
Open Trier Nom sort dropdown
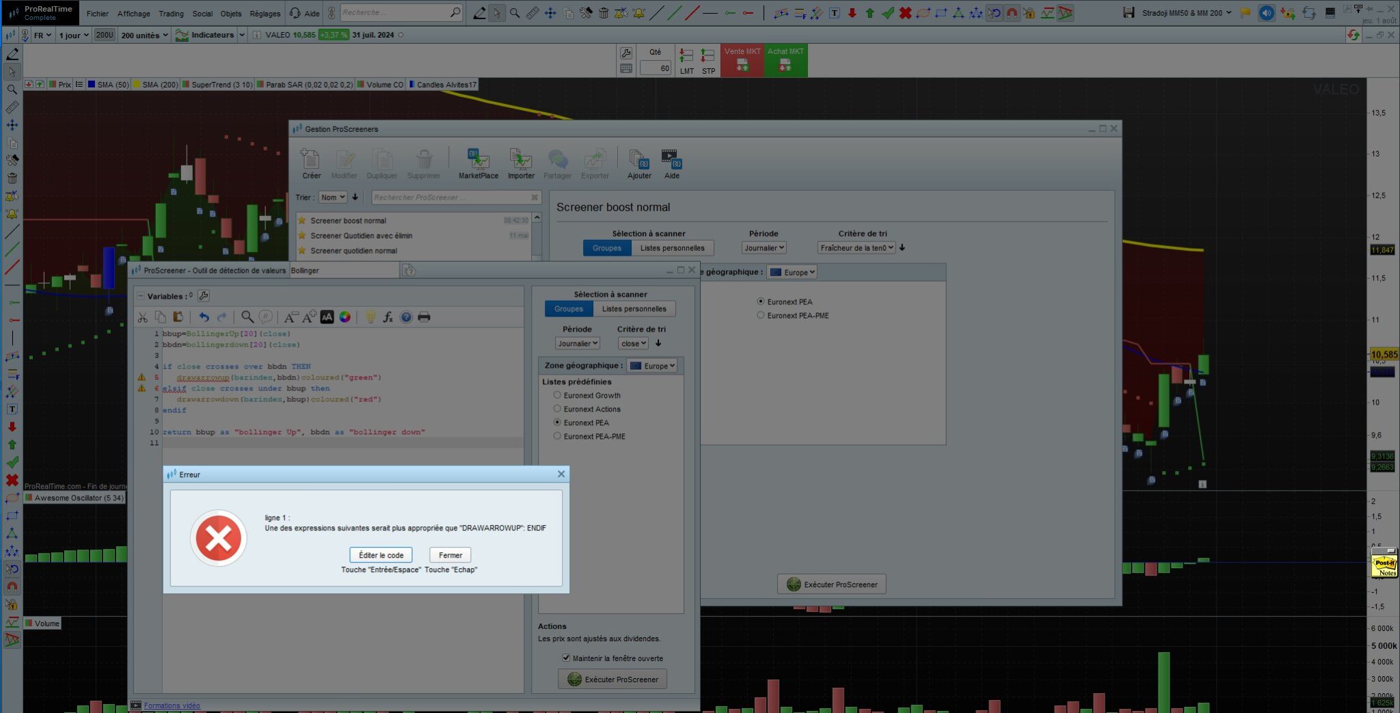point(333,198)
